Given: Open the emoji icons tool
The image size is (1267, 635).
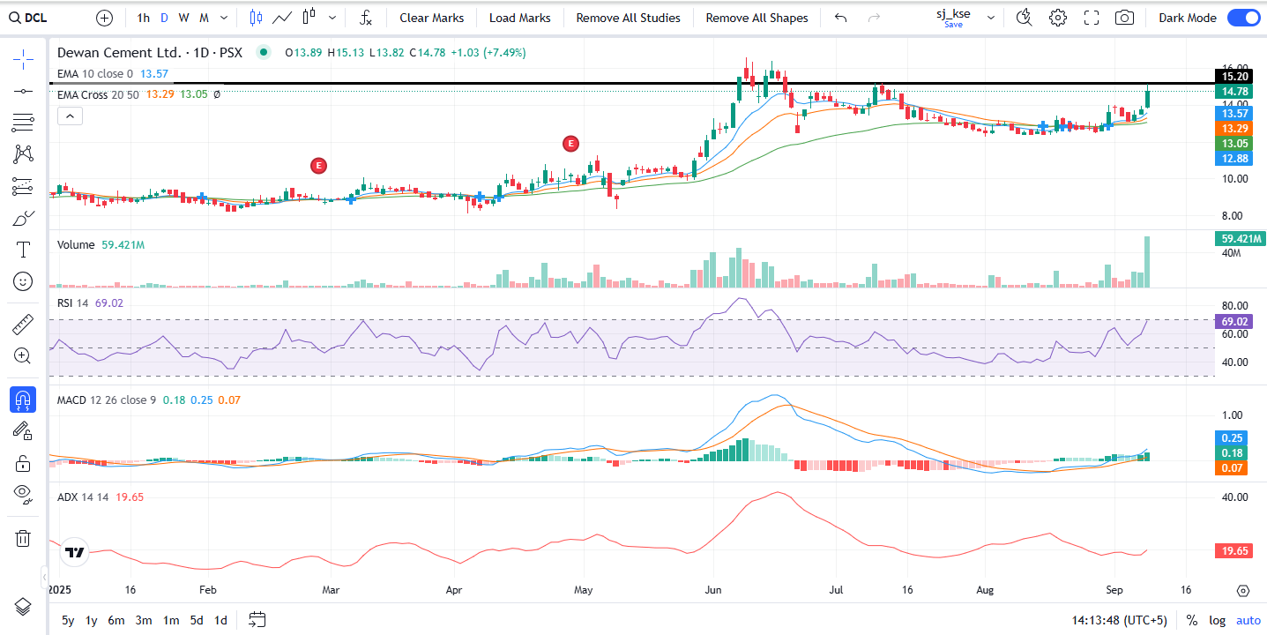Looking at the screenshot, I should point(23,281).
